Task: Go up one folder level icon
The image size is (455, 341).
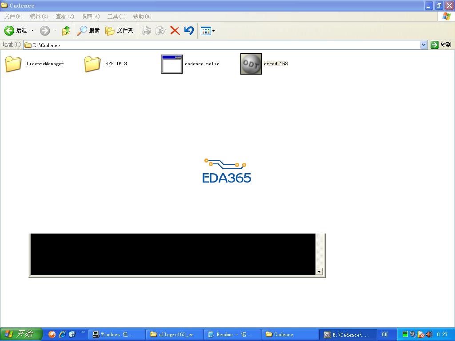Action: click(x=66, y=31)
